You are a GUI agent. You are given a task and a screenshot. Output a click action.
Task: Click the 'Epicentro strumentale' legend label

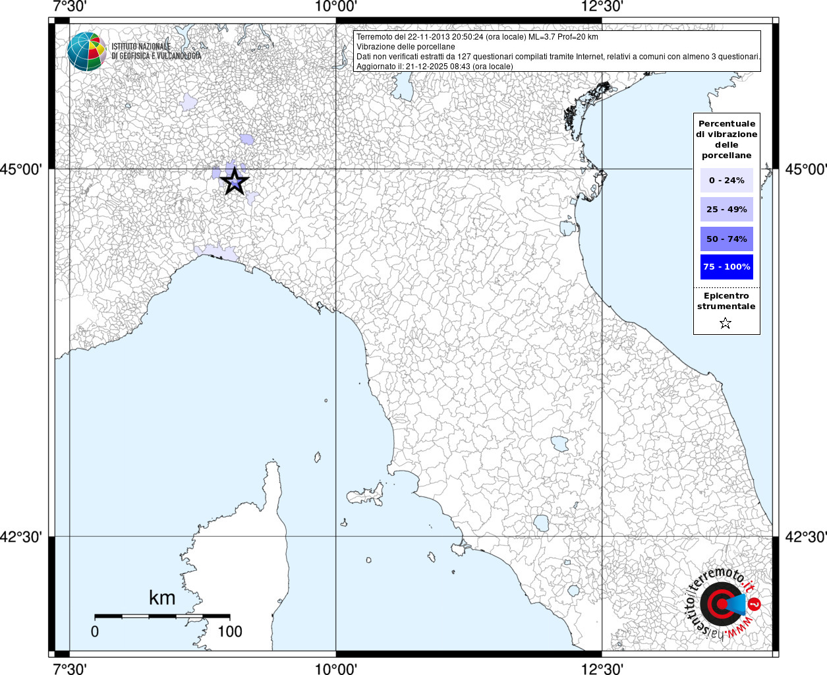[726, 301]
